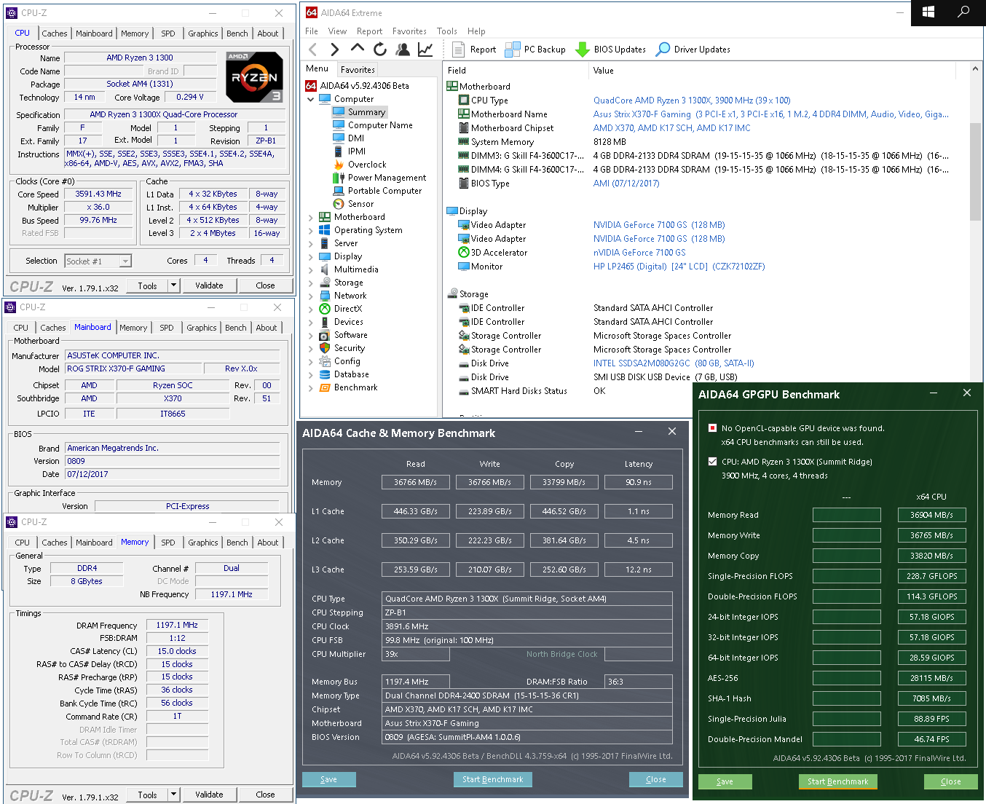Switch to the Favorites panel tab in AIDA64
This screenshot has height=804, width=986.
pyautogui.click(x=358, y=70)
